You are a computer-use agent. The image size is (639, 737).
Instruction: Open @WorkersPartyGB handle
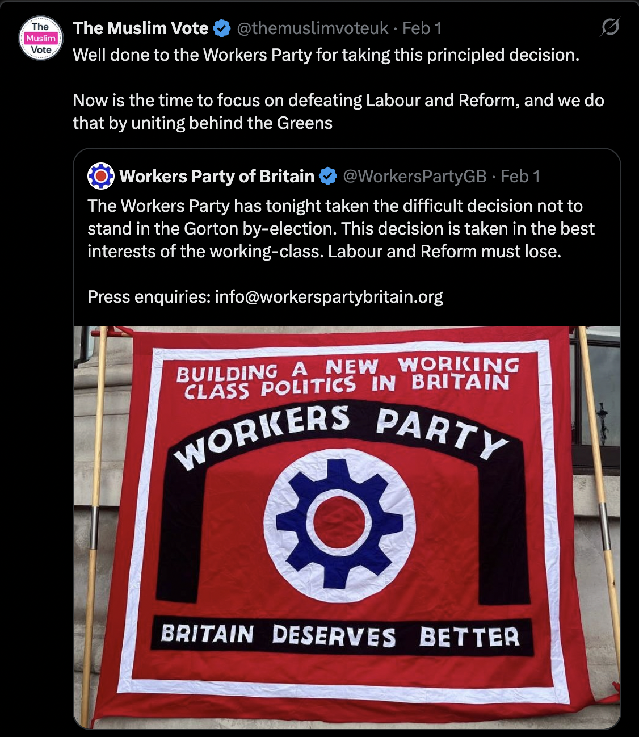pyautogui.click(x=415, y=177)
